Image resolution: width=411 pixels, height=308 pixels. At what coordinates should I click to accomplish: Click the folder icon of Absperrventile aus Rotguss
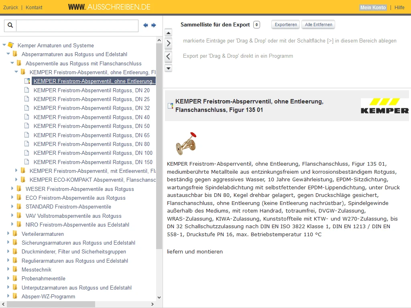pos(19,63)
